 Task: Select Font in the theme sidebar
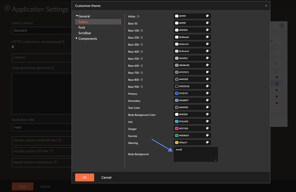point(82,27)
